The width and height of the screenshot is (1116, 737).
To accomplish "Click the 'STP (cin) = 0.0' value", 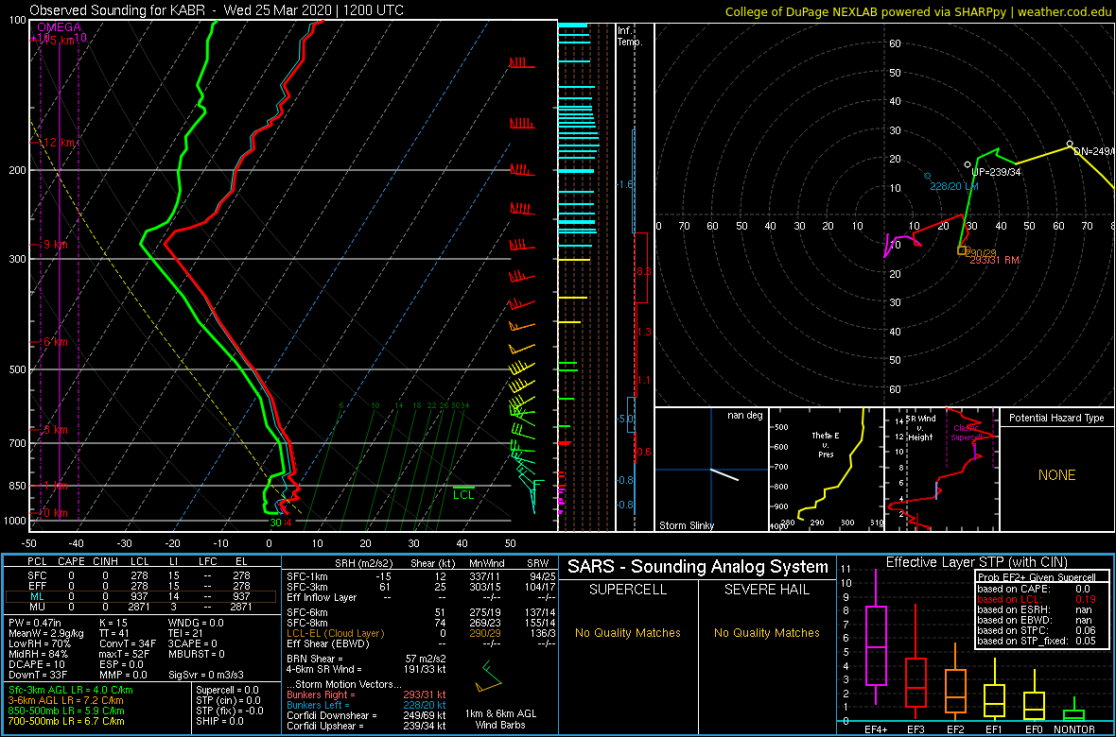I will click(x=229, y=701).
